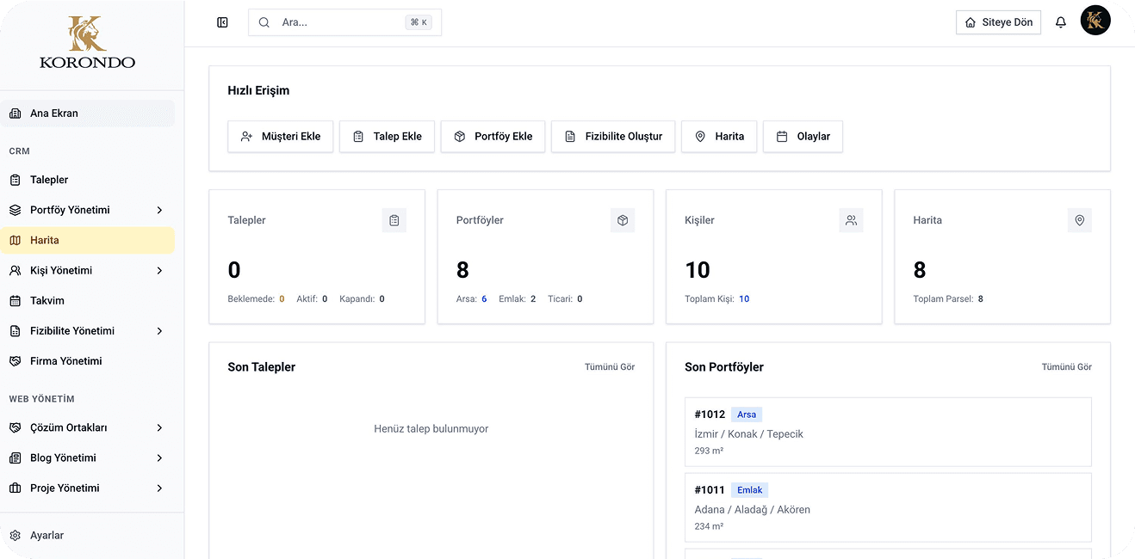Click the clipboard icon on Talepler card

point(394,220)
